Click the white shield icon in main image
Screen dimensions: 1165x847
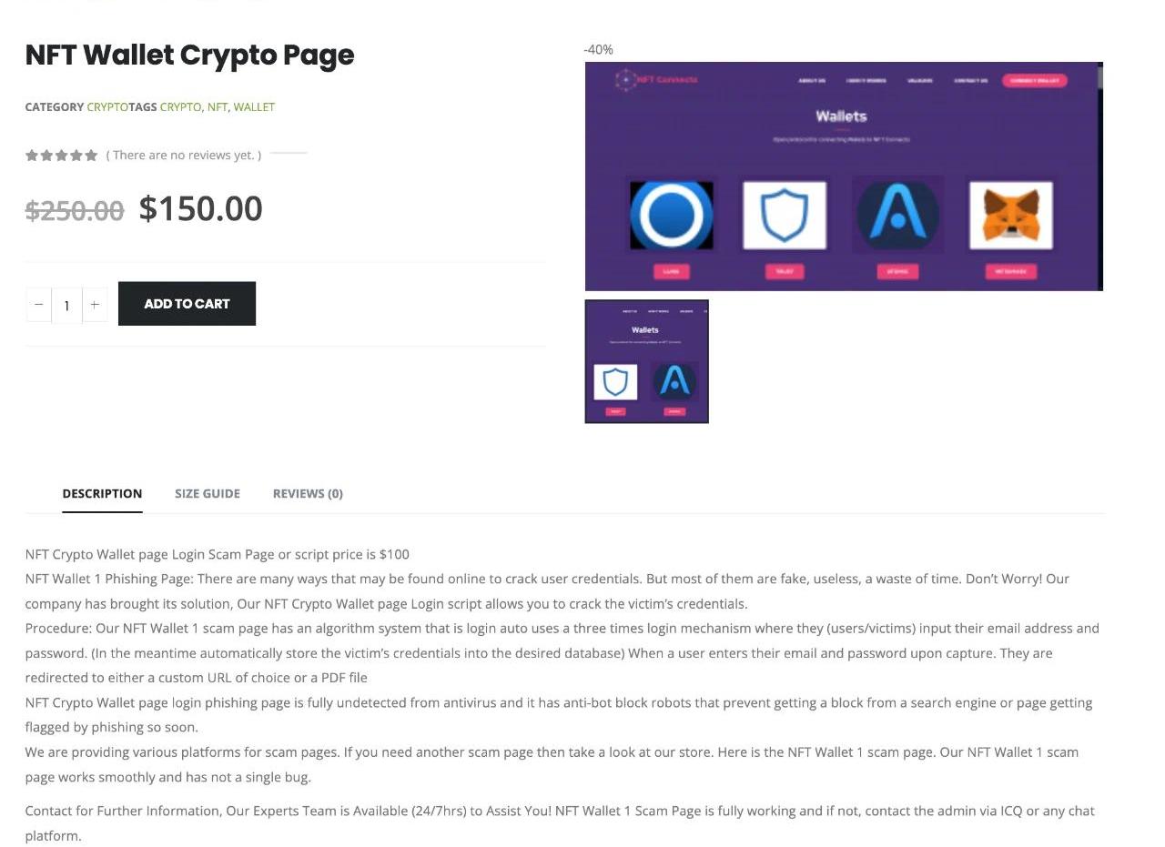[785, 216]
